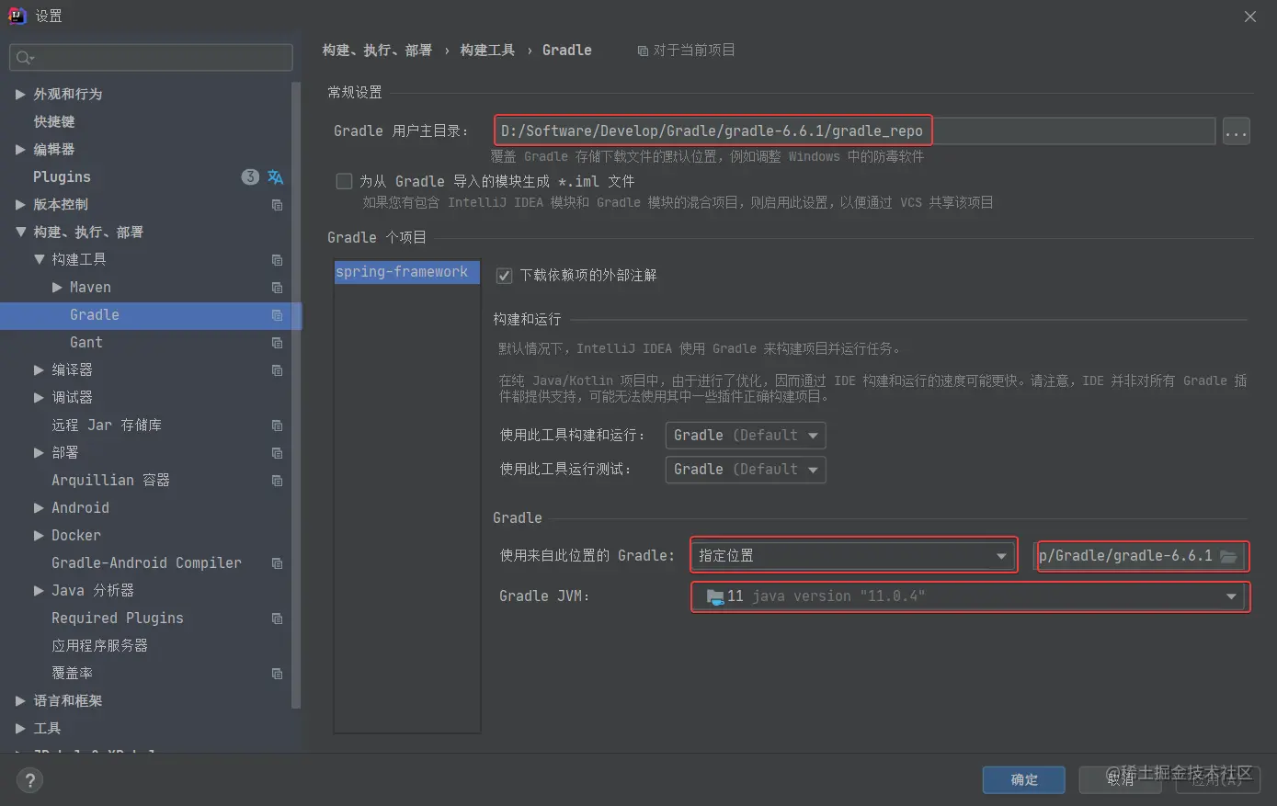The width and height of the screenshot is (1277, 806).
Task: Select Gradle-Android Compiler settings item
Action: pyautogui.click(x=146, y=562)
